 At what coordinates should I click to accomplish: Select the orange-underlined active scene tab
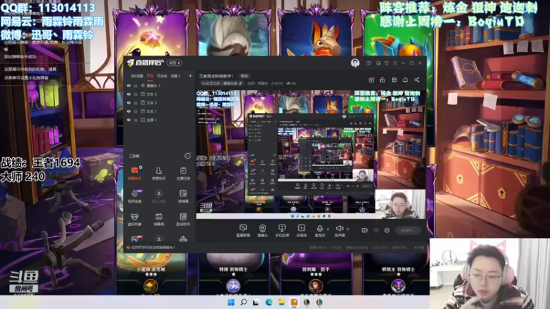click(x=150, y=76)
